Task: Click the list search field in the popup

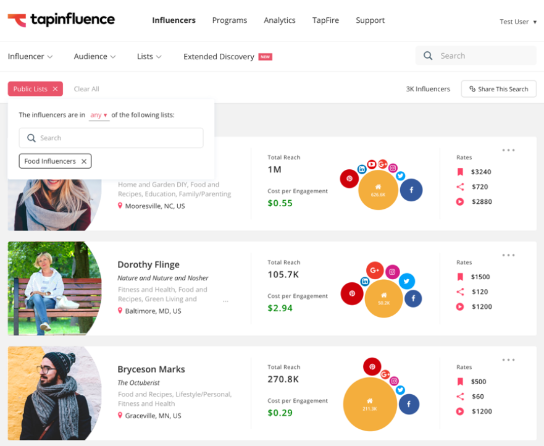Action: [x=111, y=138]
